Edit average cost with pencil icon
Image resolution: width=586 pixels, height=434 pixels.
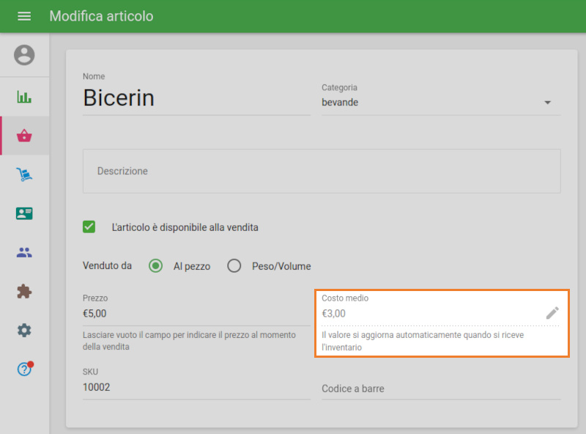[x=552, y=313]
